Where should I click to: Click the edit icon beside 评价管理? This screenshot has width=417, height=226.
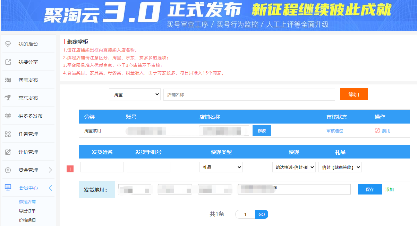coord(8,152)
